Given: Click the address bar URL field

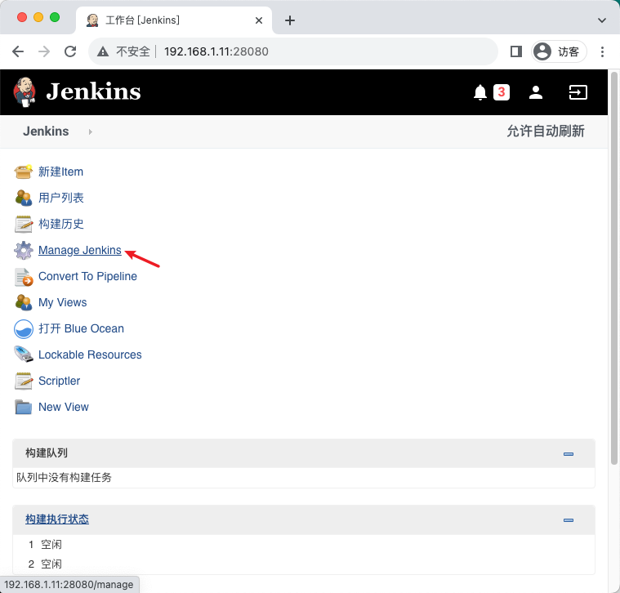Looking at the screenshot, I should click(292, 51).
